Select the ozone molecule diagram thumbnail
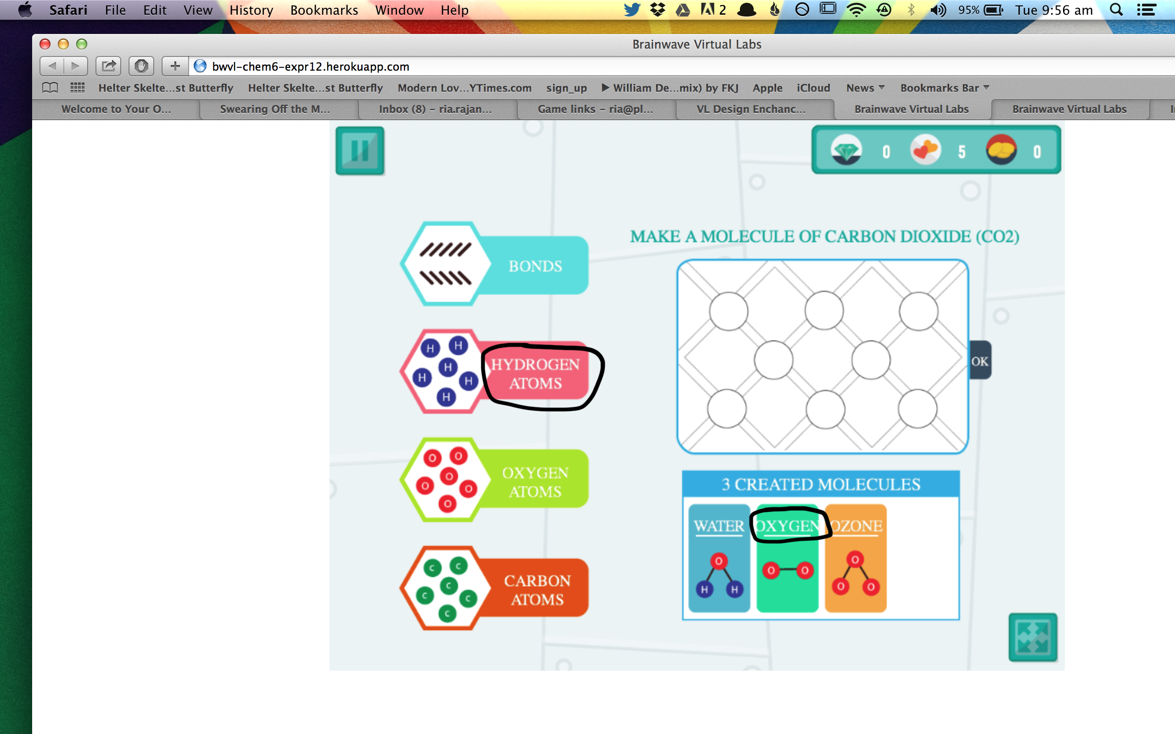The image size is (1175, 734). 856,573
